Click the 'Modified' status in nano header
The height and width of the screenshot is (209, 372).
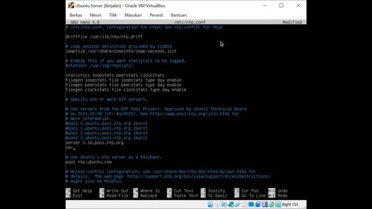pyautogui.click(x=292, y=22)
